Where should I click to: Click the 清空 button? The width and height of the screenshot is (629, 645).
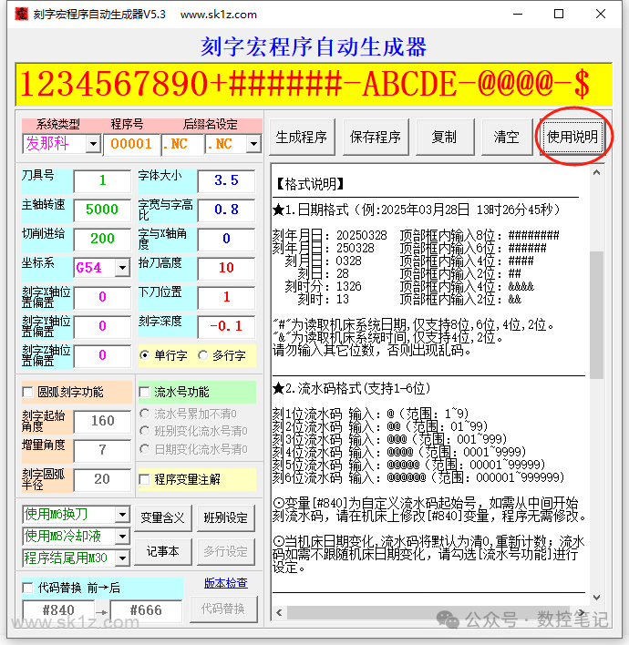[x=506, y=137]
